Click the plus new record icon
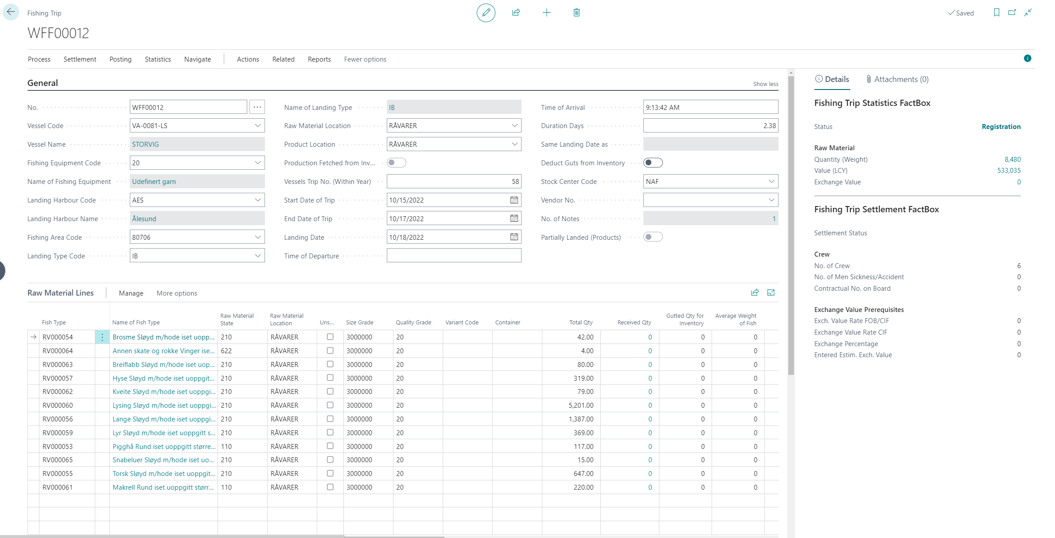The height and width of the screenshot is (538, 1055). click(x=546, y=13)
